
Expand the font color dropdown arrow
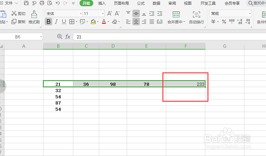[108, 22]
